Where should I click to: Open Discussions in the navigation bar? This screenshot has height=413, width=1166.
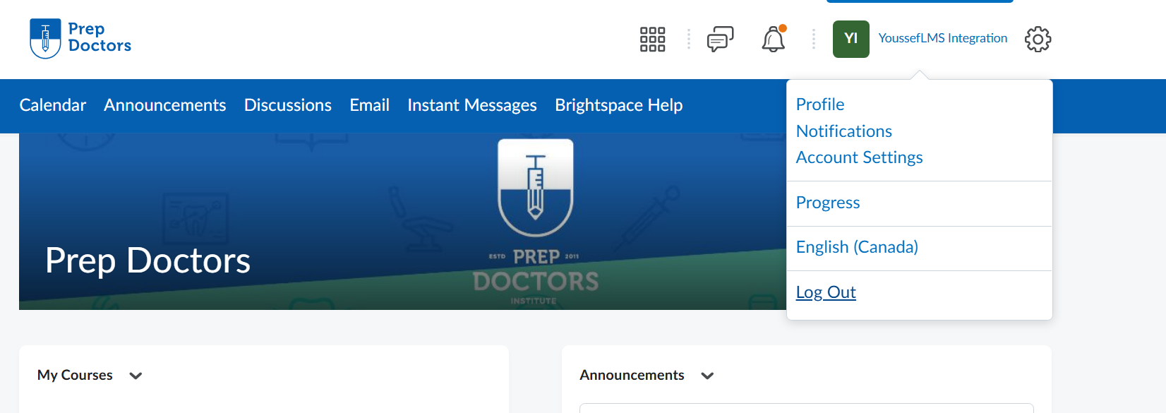[288, 105]
